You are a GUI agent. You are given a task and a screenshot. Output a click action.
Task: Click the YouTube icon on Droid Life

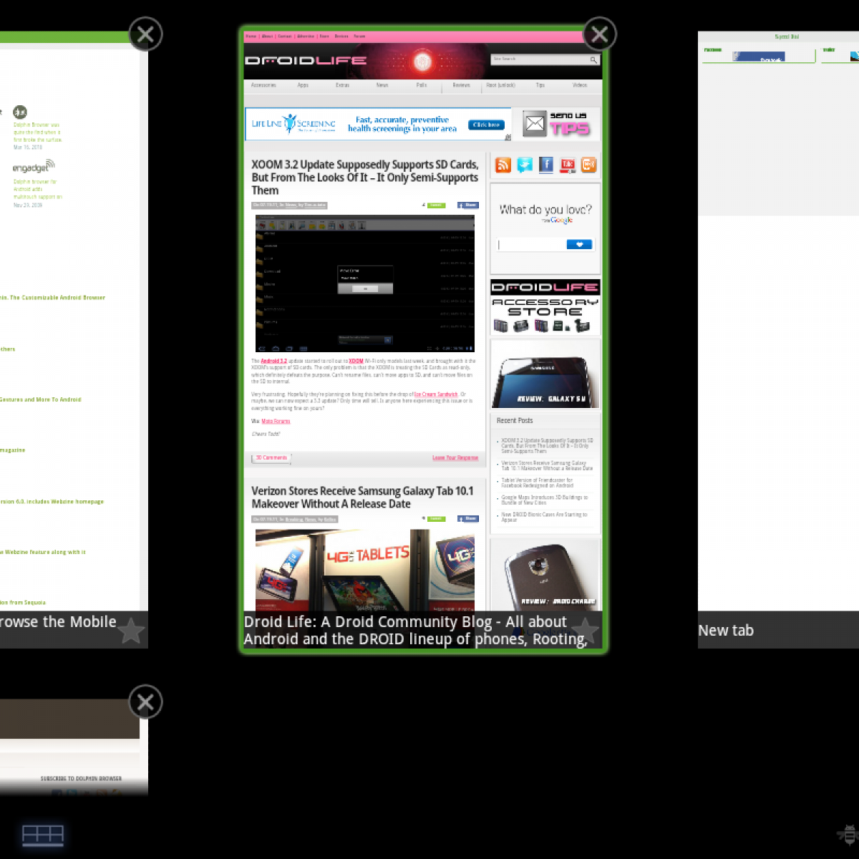tap(568, 165)
